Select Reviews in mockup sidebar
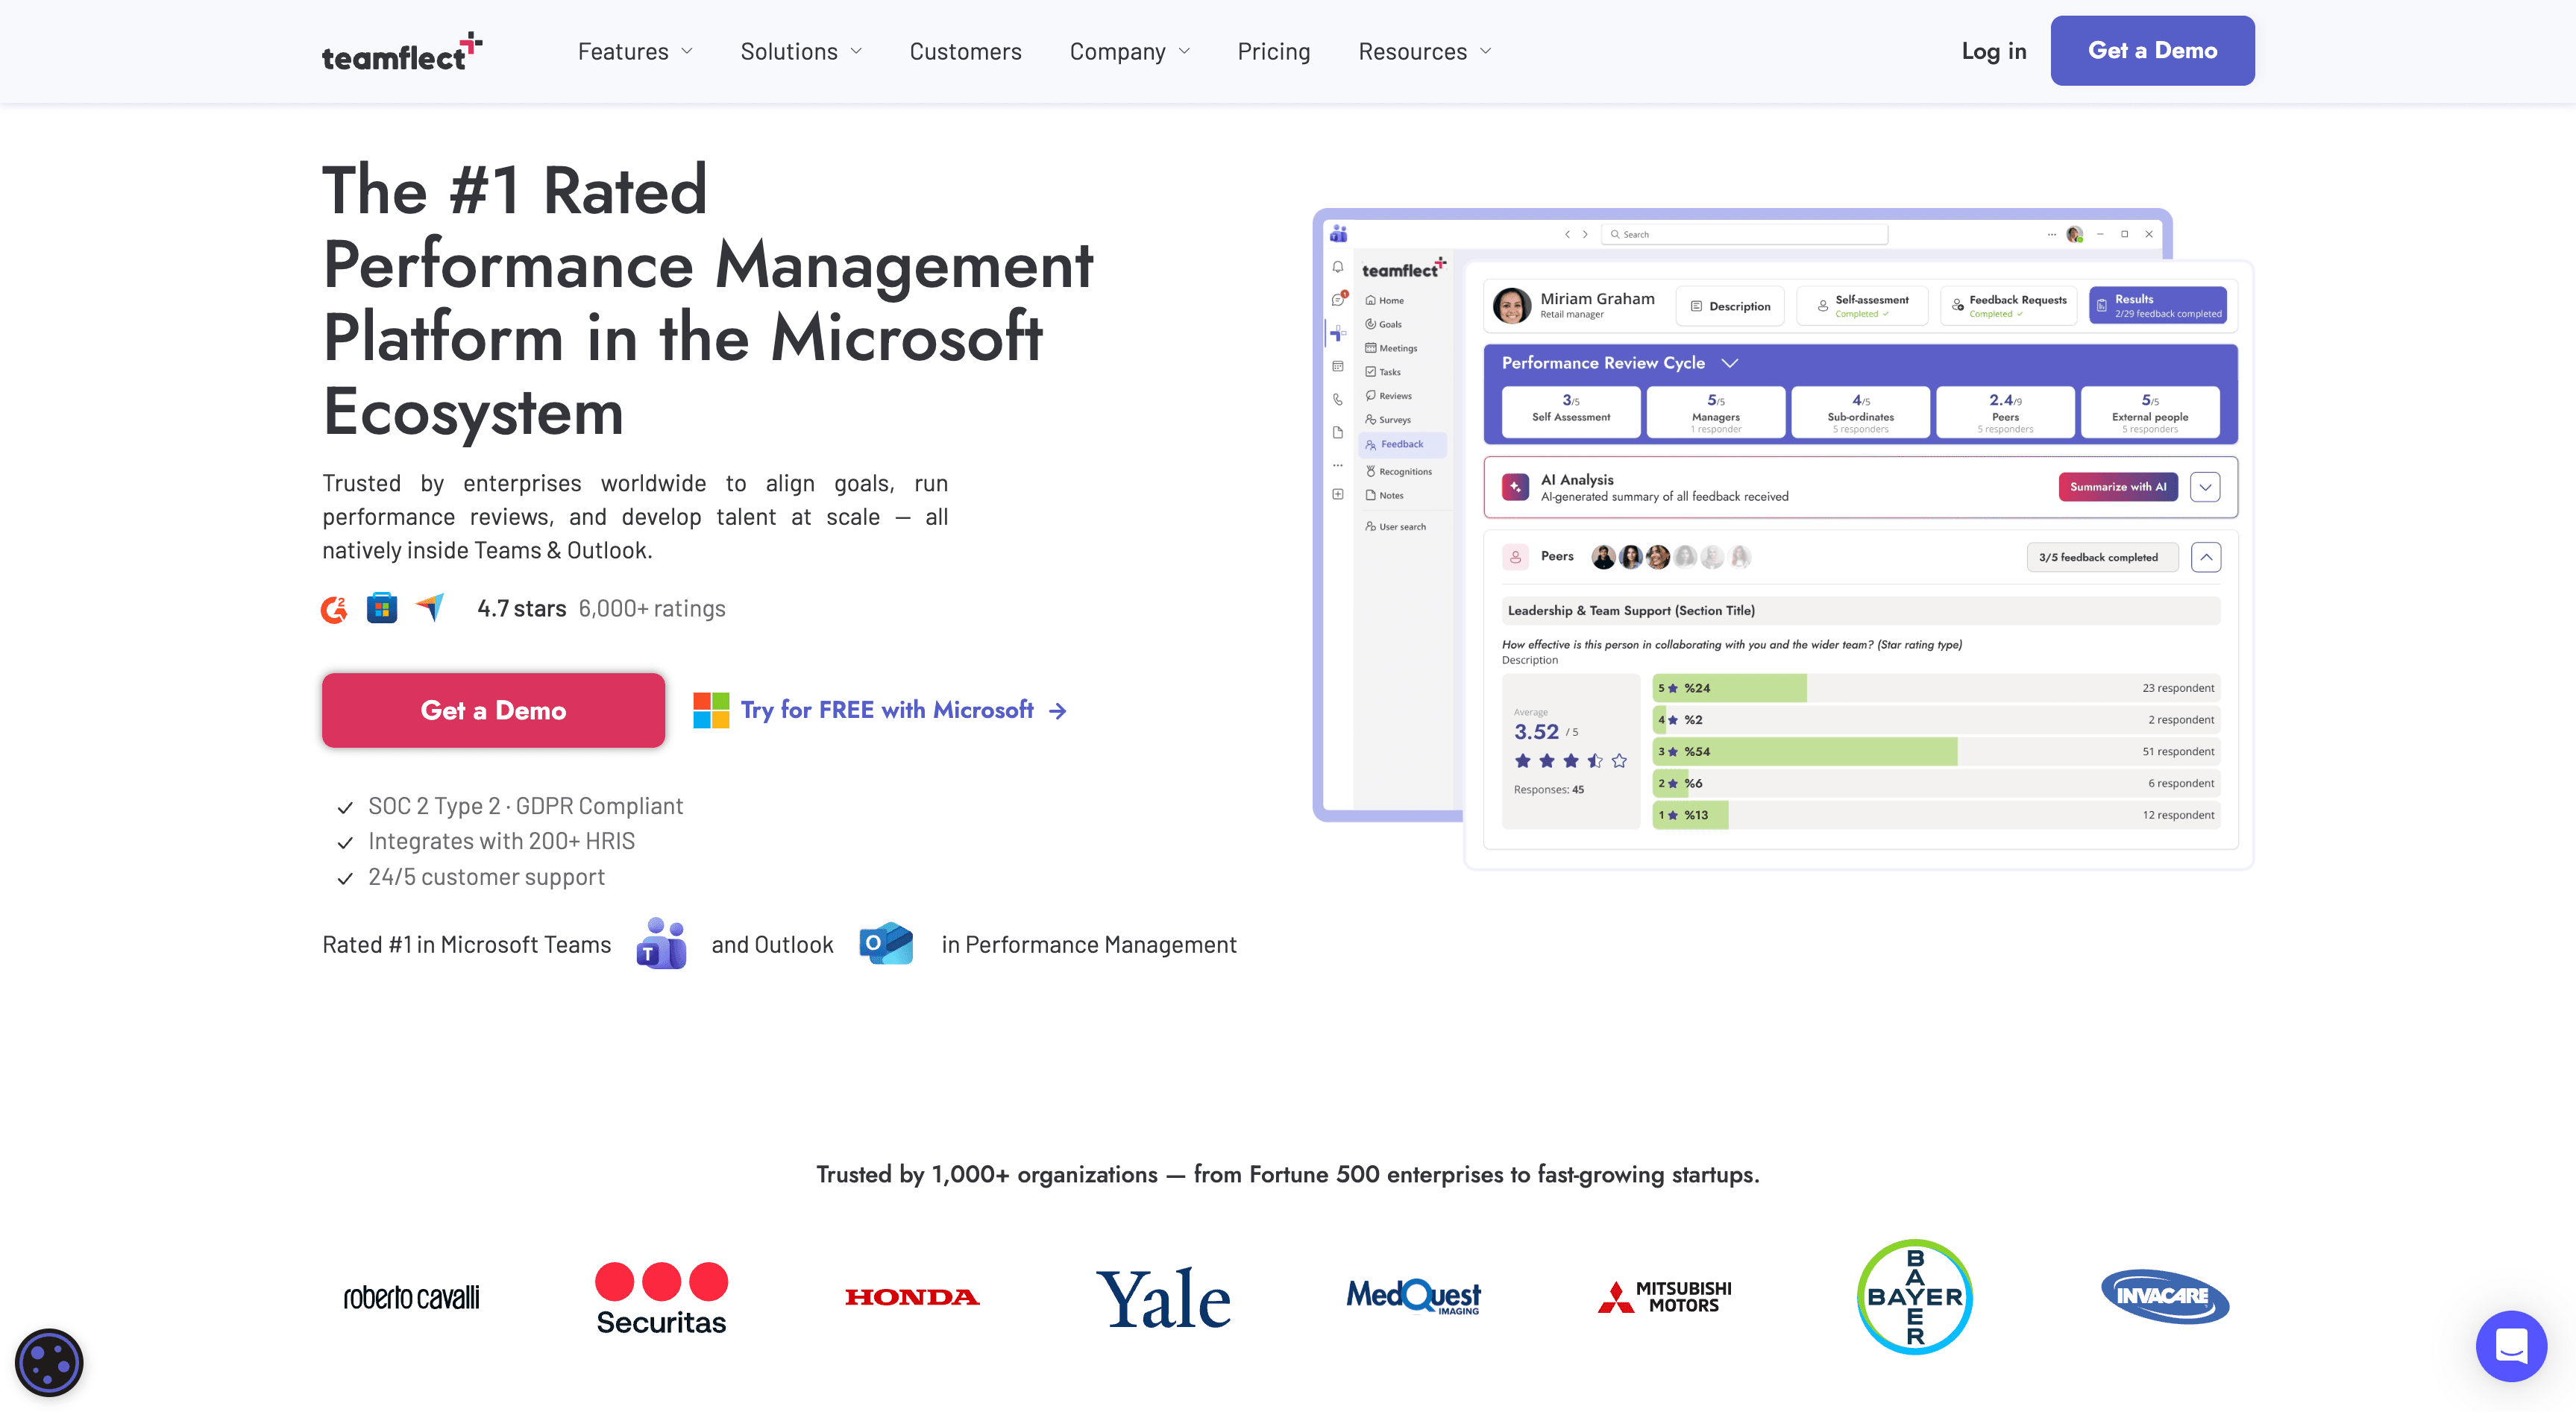The image size is (2576, 1412). point(1389,396)
